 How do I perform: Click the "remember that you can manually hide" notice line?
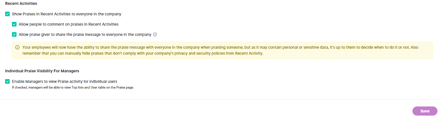(142, 53)
